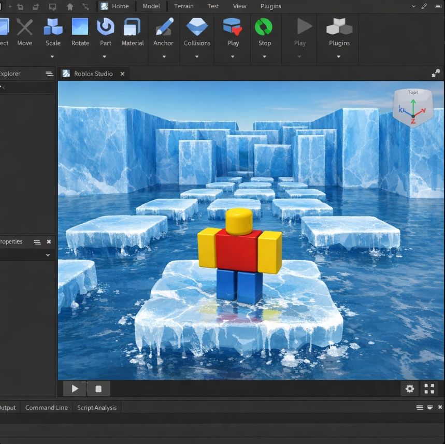Click the viewport play button below scene
This screenshot has width=445, height=444.
(x=75, y=389)
